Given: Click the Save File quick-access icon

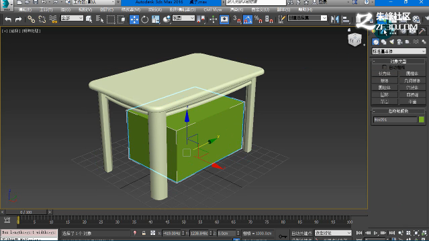Looking at the screenshot, I should coord(36,2).
